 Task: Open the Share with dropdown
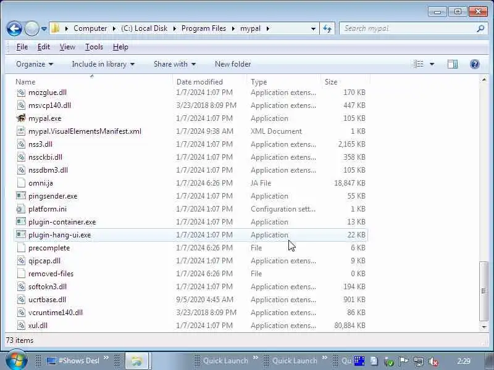175,64
